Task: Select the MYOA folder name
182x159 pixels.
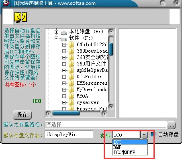Action: click(x=82, y=96)
